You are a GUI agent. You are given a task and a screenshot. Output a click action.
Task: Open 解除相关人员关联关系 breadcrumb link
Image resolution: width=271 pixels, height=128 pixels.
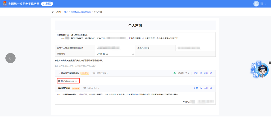[x=81, y=12]
